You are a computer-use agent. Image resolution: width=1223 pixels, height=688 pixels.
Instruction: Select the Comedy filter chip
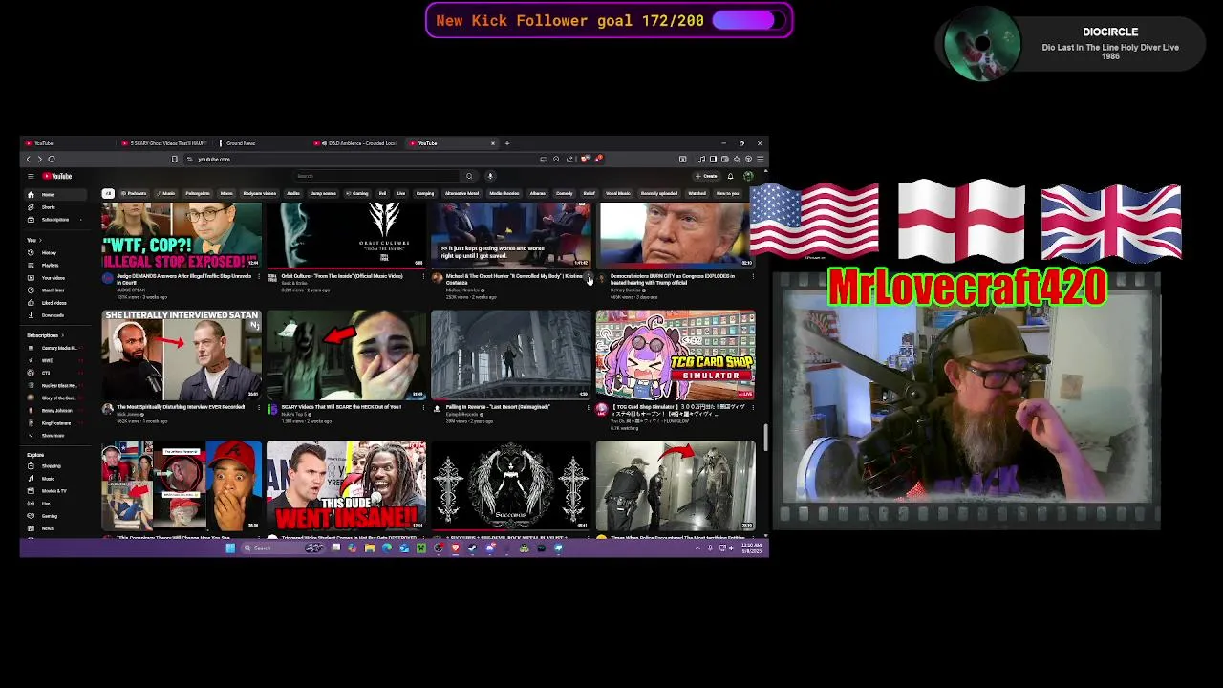point(565,193)
